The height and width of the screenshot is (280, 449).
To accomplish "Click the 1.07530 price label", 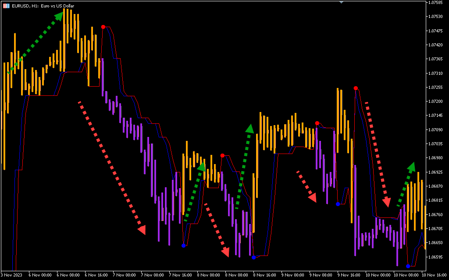I will click(436, 17).
